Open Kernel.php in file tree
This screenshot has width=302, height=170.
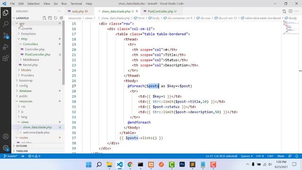(x=30, y=65)
